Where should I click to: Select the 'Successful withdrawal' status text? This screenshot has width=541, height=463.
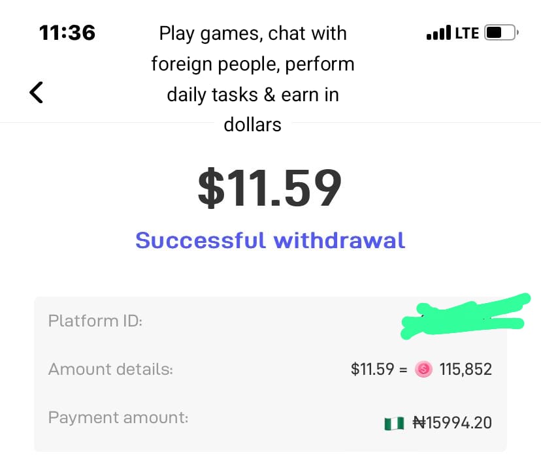pyautogui.click(x=270, y=240)
